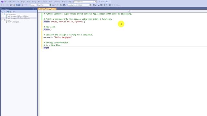Open the Start button dropdown arrow

coord(55,5)
